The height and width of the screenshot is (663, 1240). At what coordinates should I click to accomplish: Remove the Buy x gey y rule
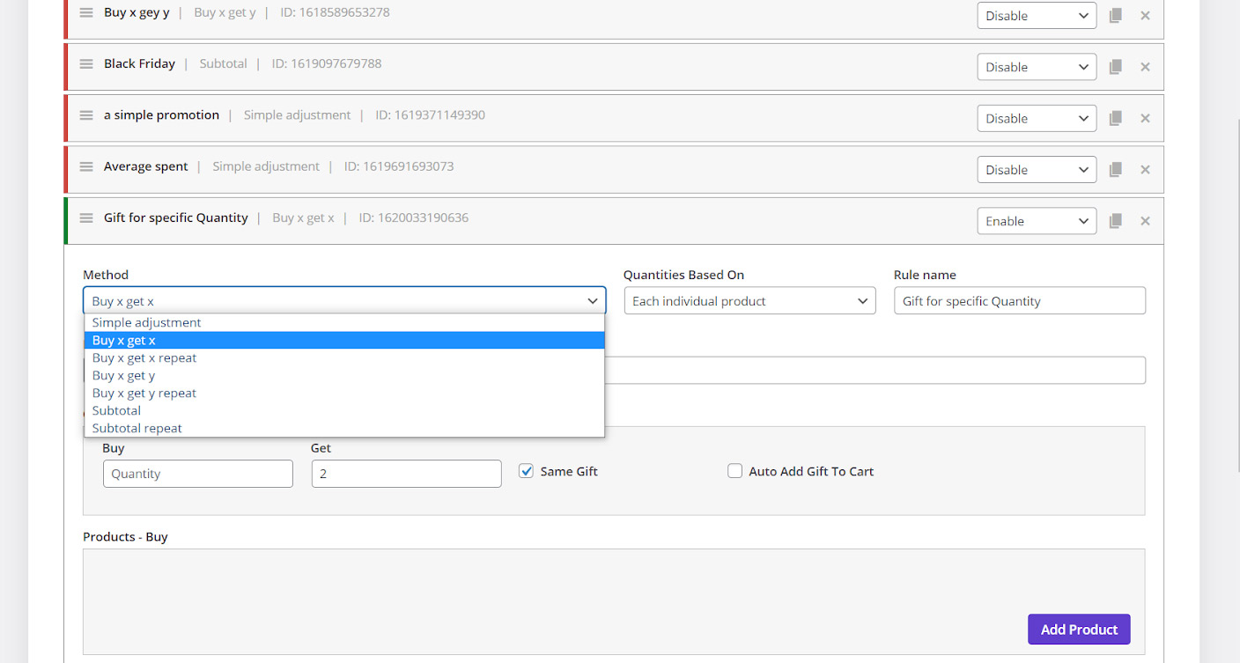1145,16
